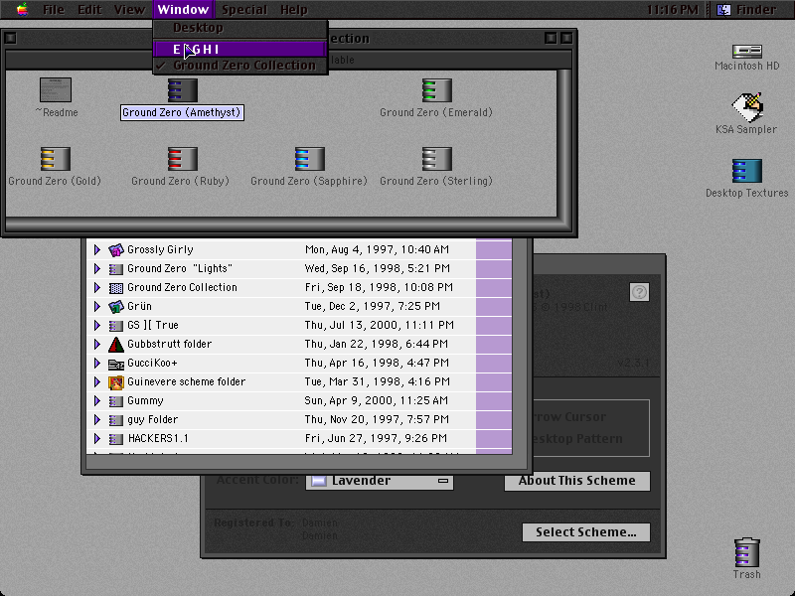Click the Grossly Girly label color cell

click(494, 249)
